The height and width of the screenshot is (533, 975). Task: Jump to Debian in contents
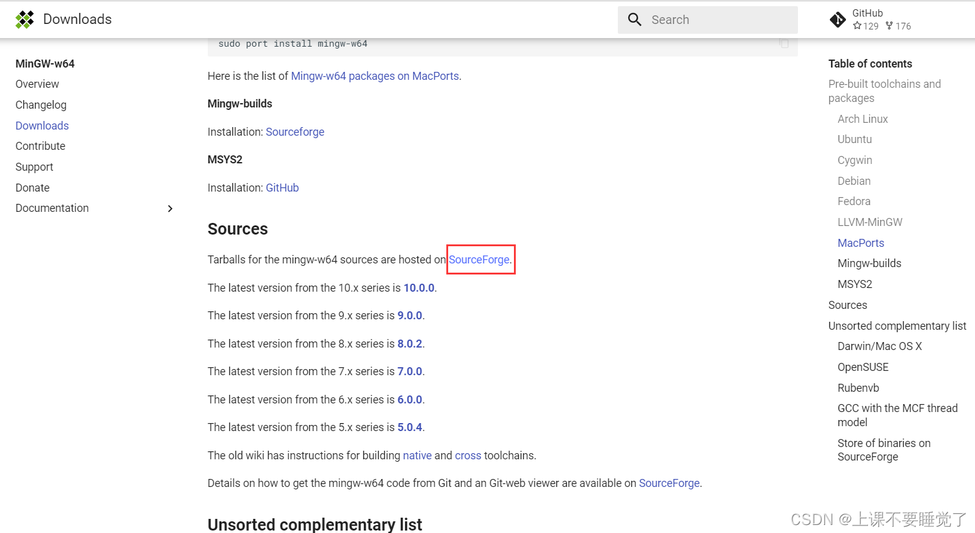tap(854, 181)
